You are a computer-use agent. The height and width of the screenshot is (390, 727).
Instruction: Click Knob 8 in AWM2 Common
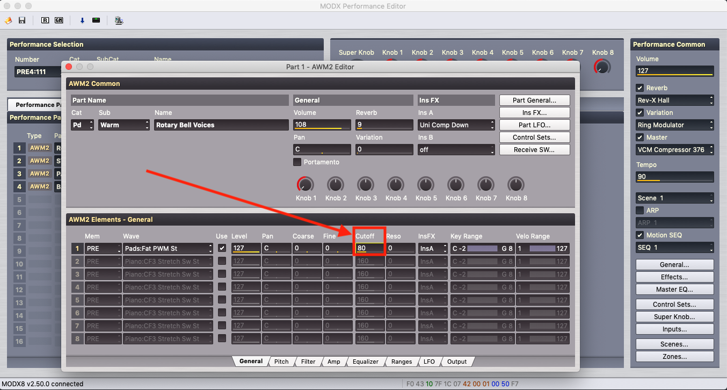516,185
